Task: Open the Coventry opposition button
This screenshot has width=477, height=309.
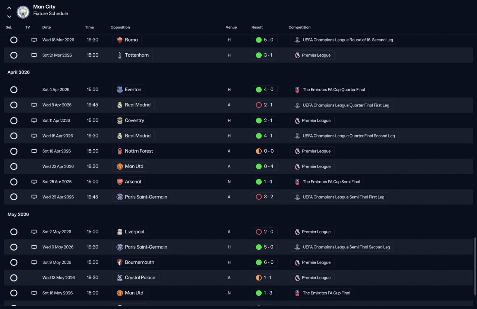Action: point(130,121)
